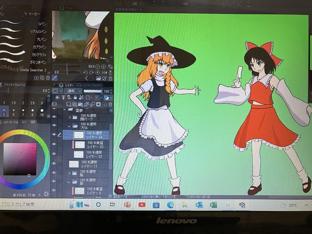Open the 通常 blending mode dropdown
This screenshot has height=234, width=312.
point(73,91)
